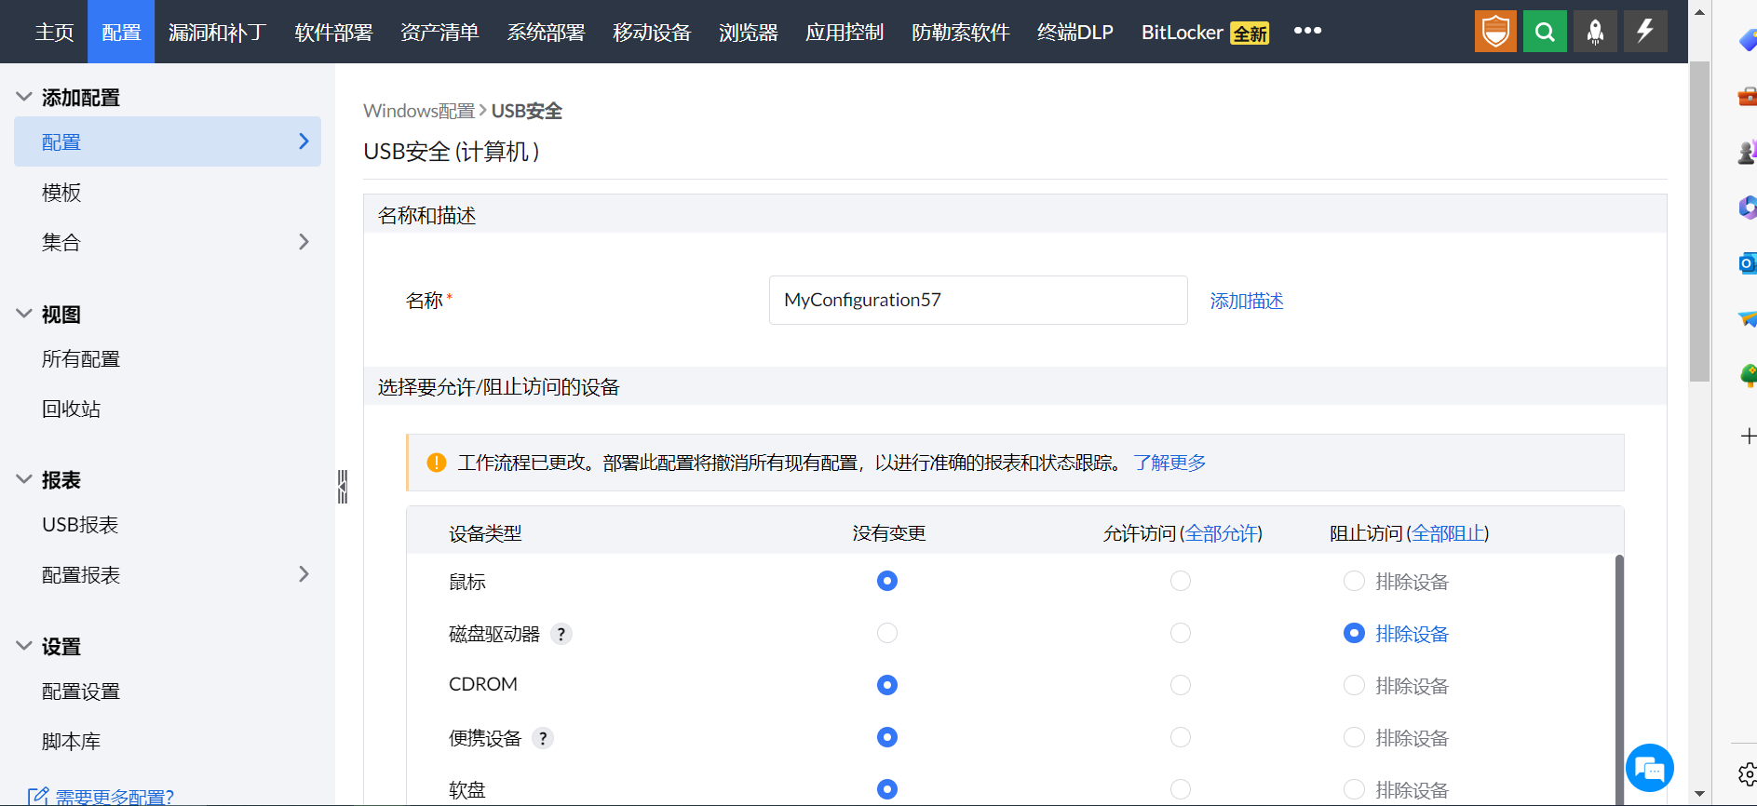
Task: Select 允许访问 for 鼠标
Action: point(1181,581)
